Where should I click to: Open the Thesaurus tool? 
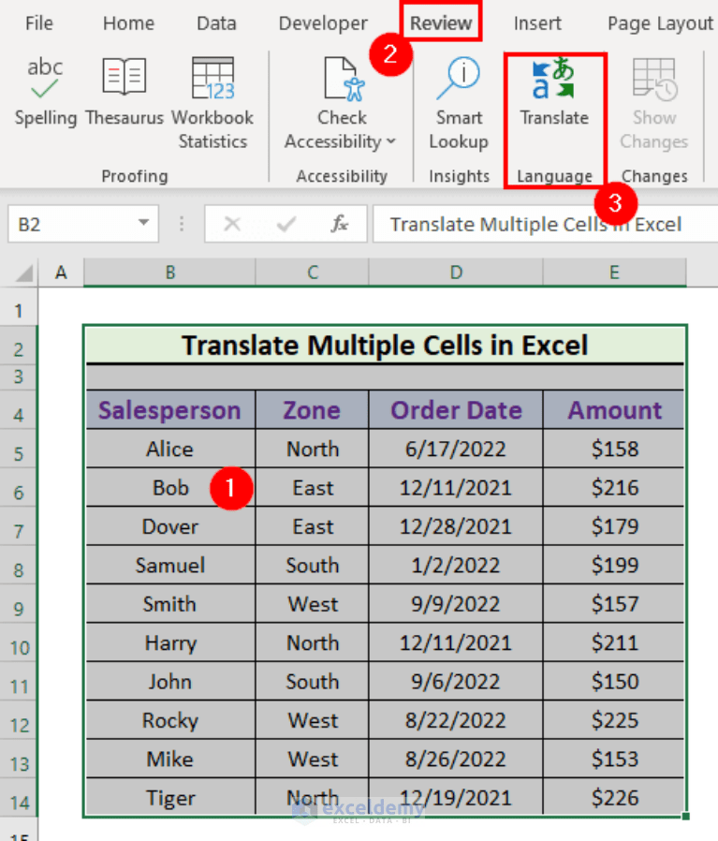[125, 94]
